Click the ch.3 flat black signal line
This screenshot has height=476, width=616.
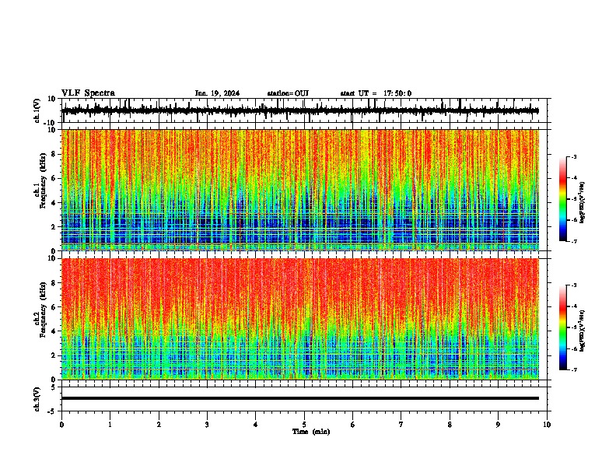click(x=300, y=398)
